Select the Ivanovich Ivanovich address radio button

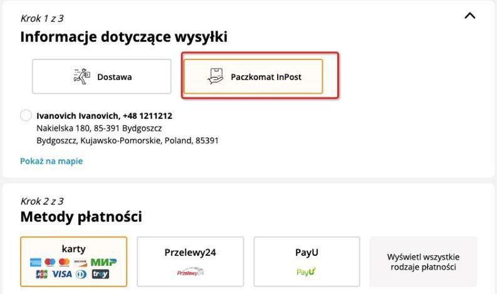pos(26,116)
